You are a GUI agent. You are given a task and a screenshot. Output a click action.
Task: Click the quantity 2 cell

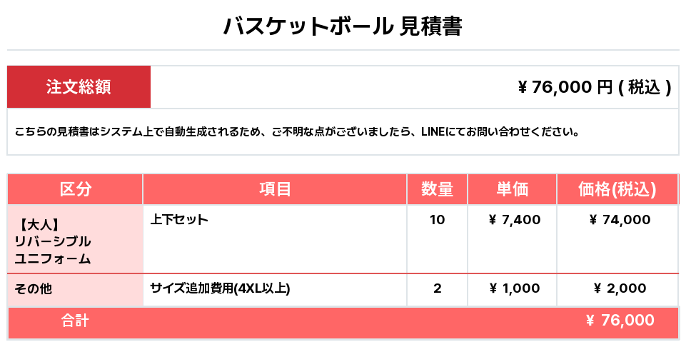point(437,290)
